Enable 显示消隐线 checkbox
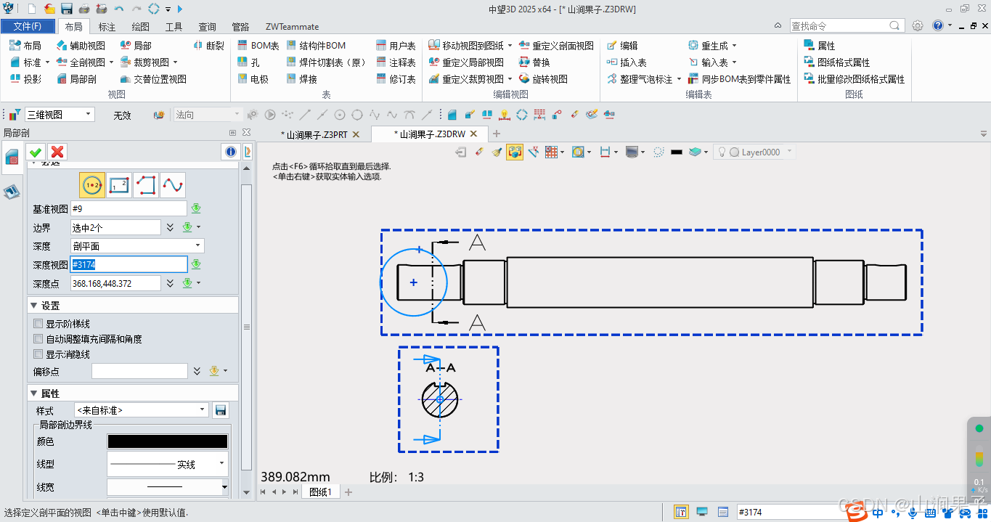The image size is (991, 522). click(x=38, y=354)
